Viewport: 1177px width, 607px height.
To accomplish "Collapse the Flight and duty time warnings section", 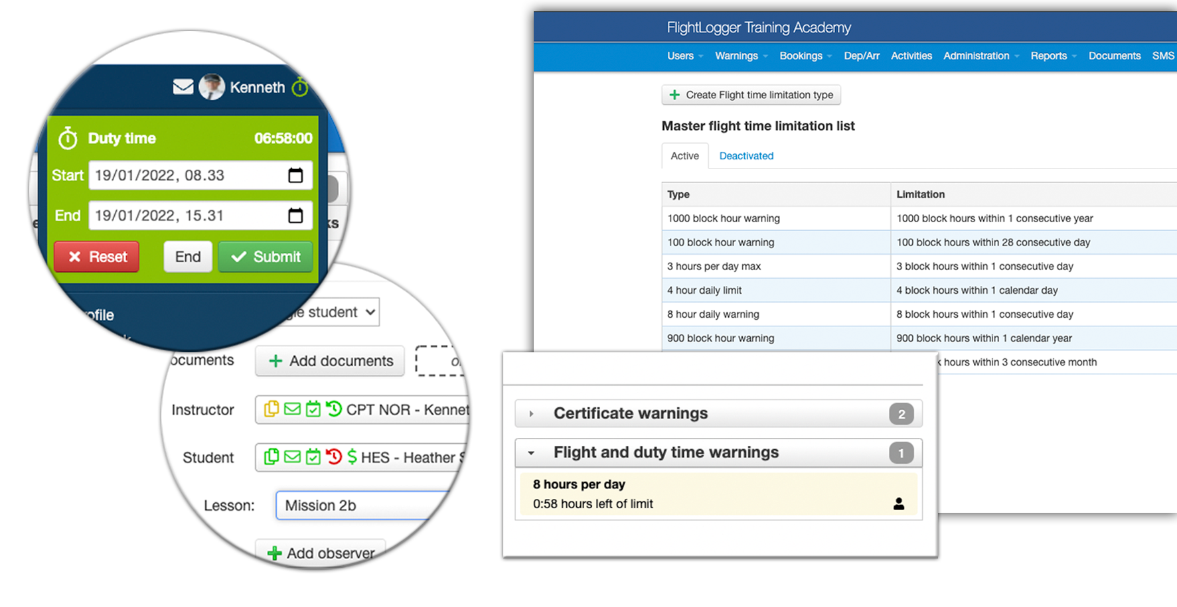I will coord(718,452).
